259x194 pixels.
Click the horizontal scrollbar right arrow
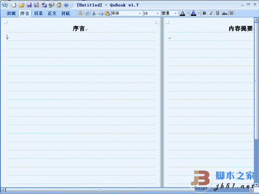[x=251, y=190]
